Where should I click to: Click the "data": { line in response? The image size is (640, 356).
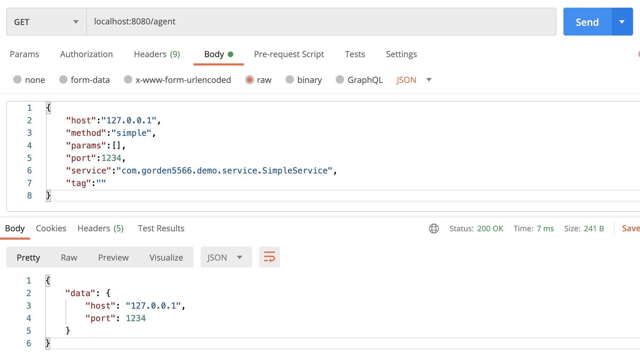(88, 293)
